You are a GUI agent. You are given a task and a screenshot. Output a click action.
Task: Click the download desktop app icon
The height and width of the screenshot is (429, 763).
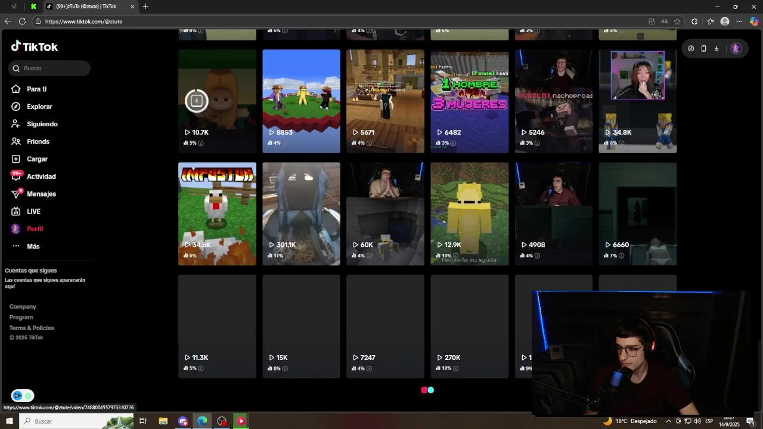pyautogui.click(x=717, y=48)
